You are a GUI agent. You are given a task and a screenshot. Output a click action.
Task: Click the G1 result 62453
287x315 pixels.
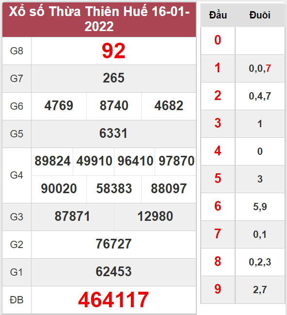click(x=113, y=272)
